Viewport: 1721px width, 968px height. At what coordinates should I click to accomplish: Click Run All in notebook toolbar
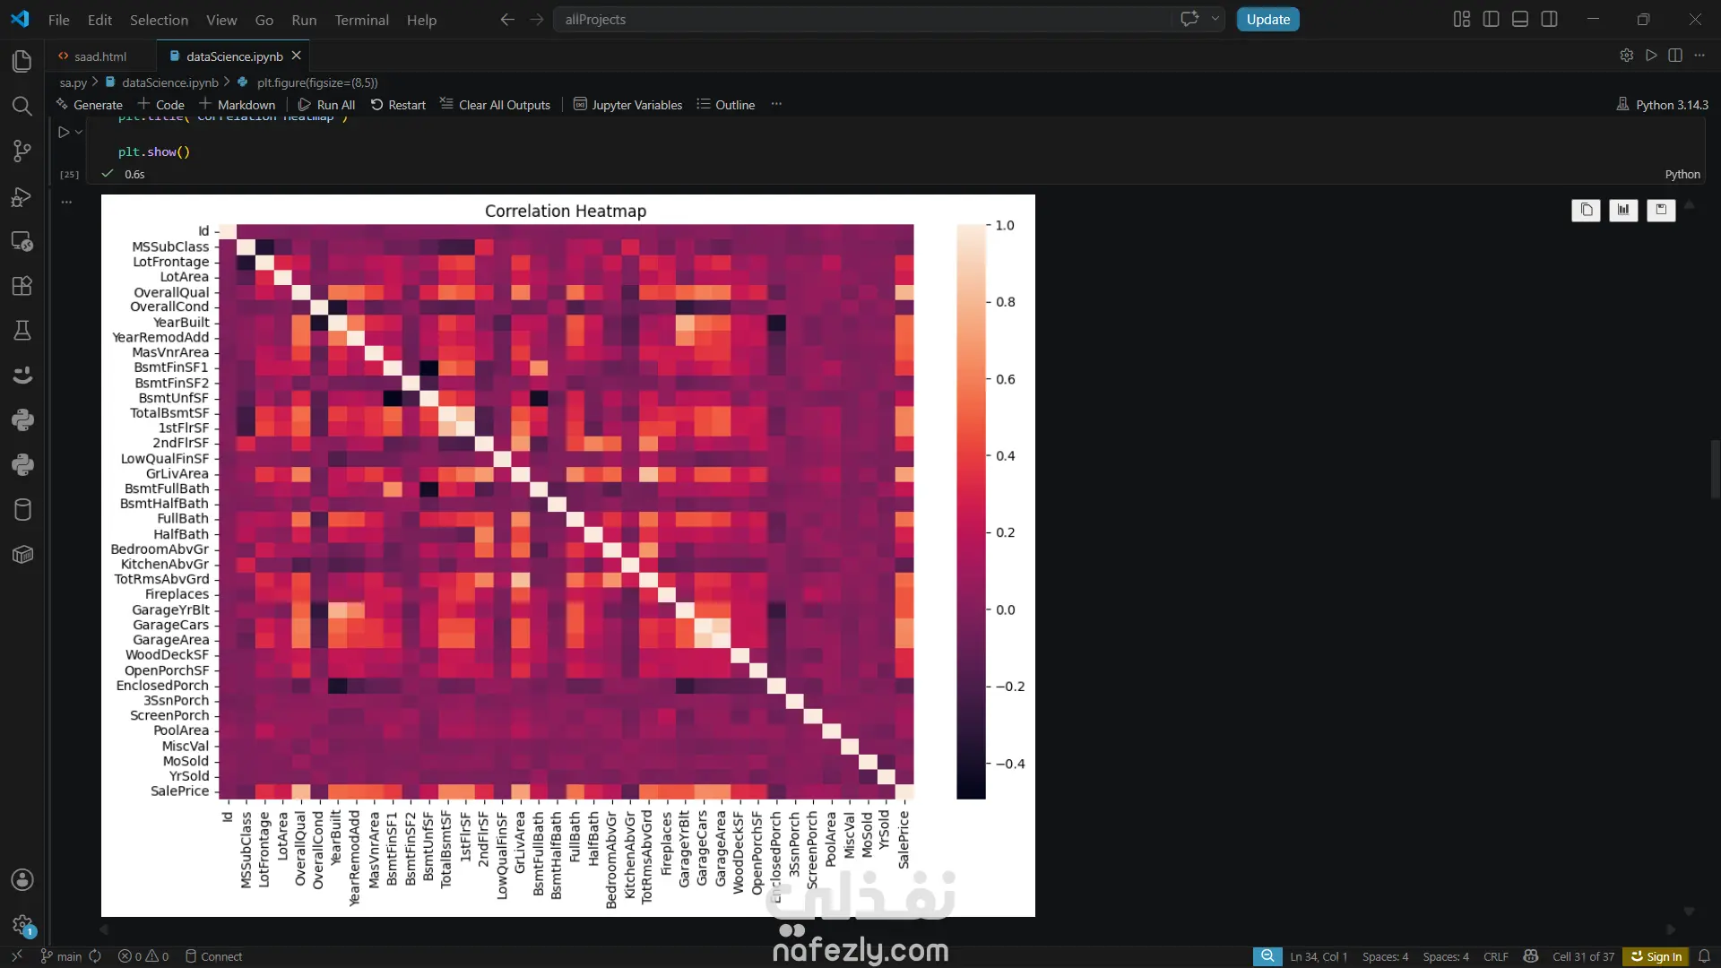tap(327, 105)
